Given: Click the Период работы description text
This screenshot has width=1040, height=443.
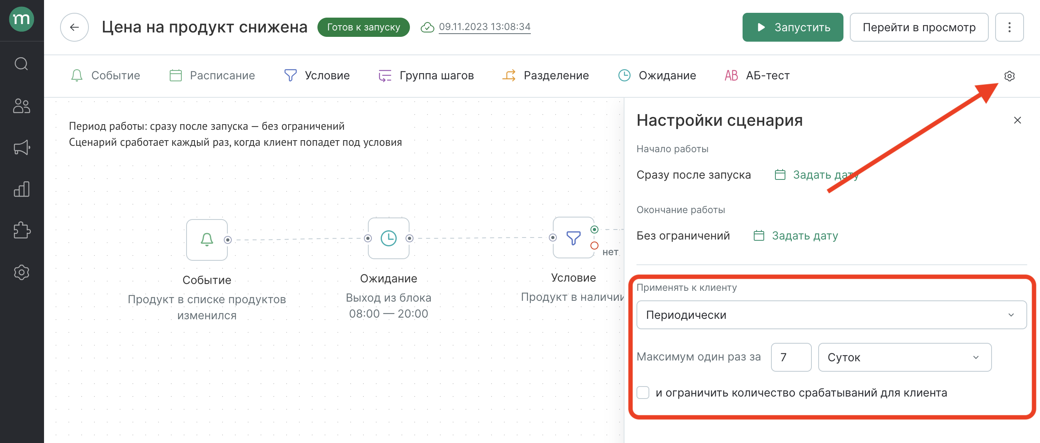Looking at the screenshot, I should click(206, 126).
